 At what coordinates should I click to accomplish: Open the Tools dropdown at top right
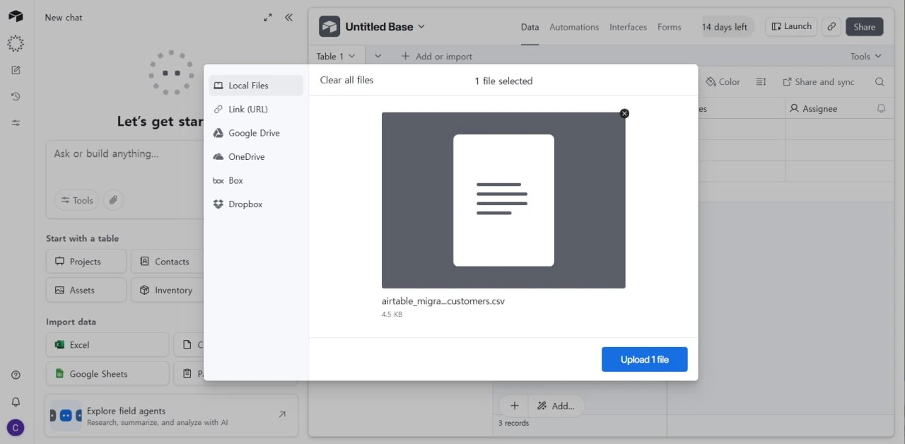click(865, 57)
